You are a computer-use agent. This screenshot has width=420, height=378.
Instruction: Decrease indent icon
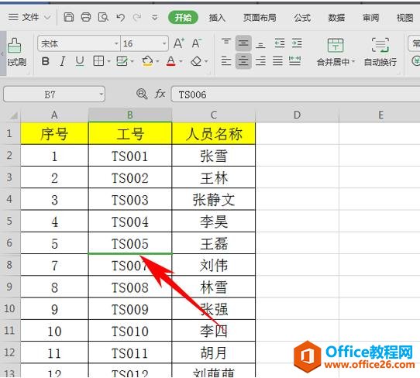pyautogui.click(x=280, y=43)
